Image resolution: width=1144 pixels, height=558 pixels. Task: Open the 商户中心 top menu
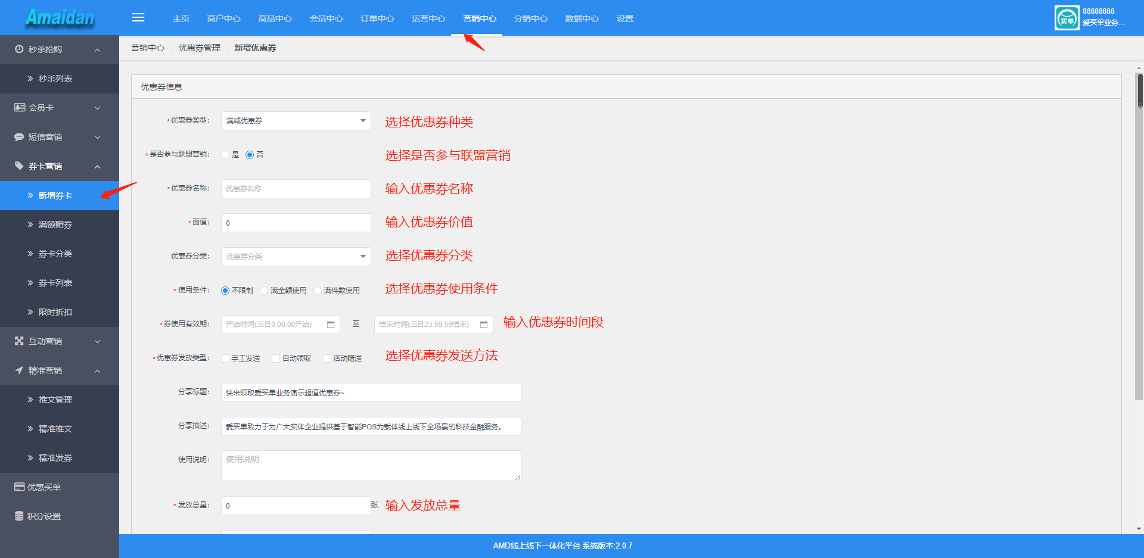(x=224, y=18)
